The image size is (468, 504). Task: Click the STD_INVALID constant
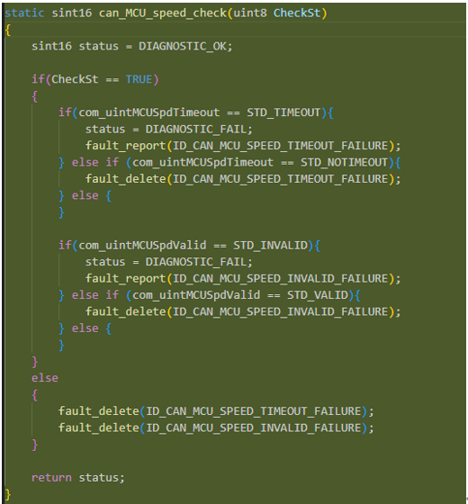click(x=270, y=246)
